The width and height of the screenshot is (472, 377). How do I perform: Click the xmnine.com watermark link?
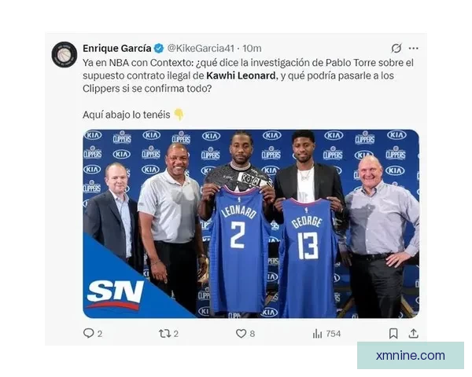411,356
